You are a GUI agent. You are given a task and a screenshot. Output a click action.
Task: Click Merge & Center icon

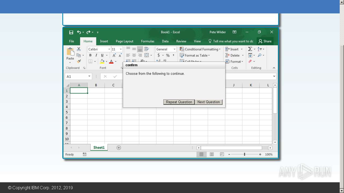click(147, 55)
